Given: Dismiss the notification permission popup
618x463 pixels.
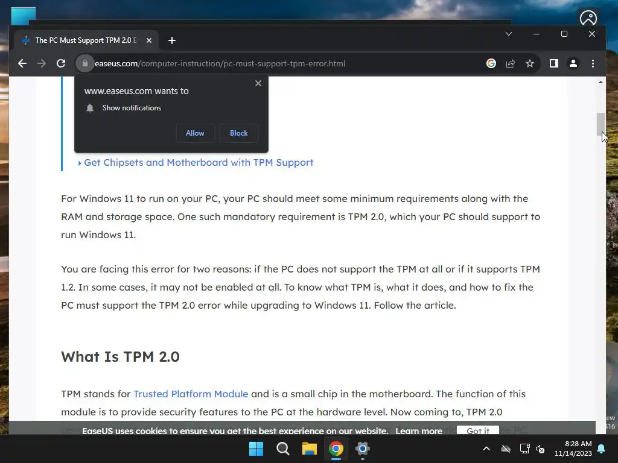Looking at the screenshot, I should tap(258, 83).
